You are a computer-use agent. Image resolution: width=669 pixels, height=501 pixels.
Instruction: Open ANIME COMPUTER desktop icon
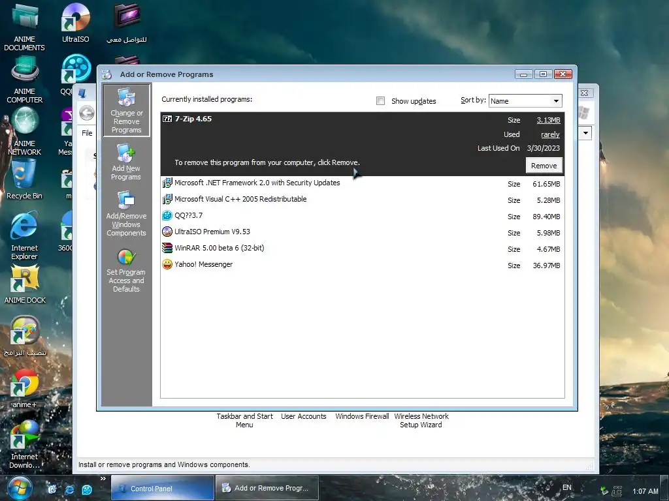tap(24, 80)
